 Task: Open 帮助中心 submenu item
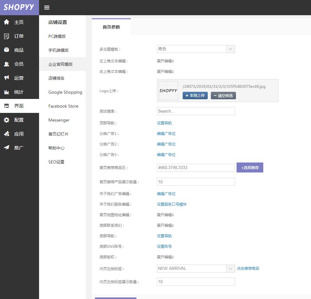point(62,148)
